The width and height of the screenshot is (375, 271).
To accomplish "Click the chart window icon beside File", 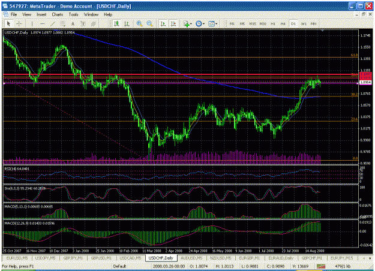I will click(5, 14).
